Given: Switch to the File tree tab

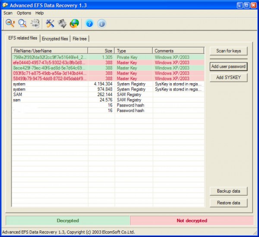Looking at the screenshot, I should tap(79, 39).
